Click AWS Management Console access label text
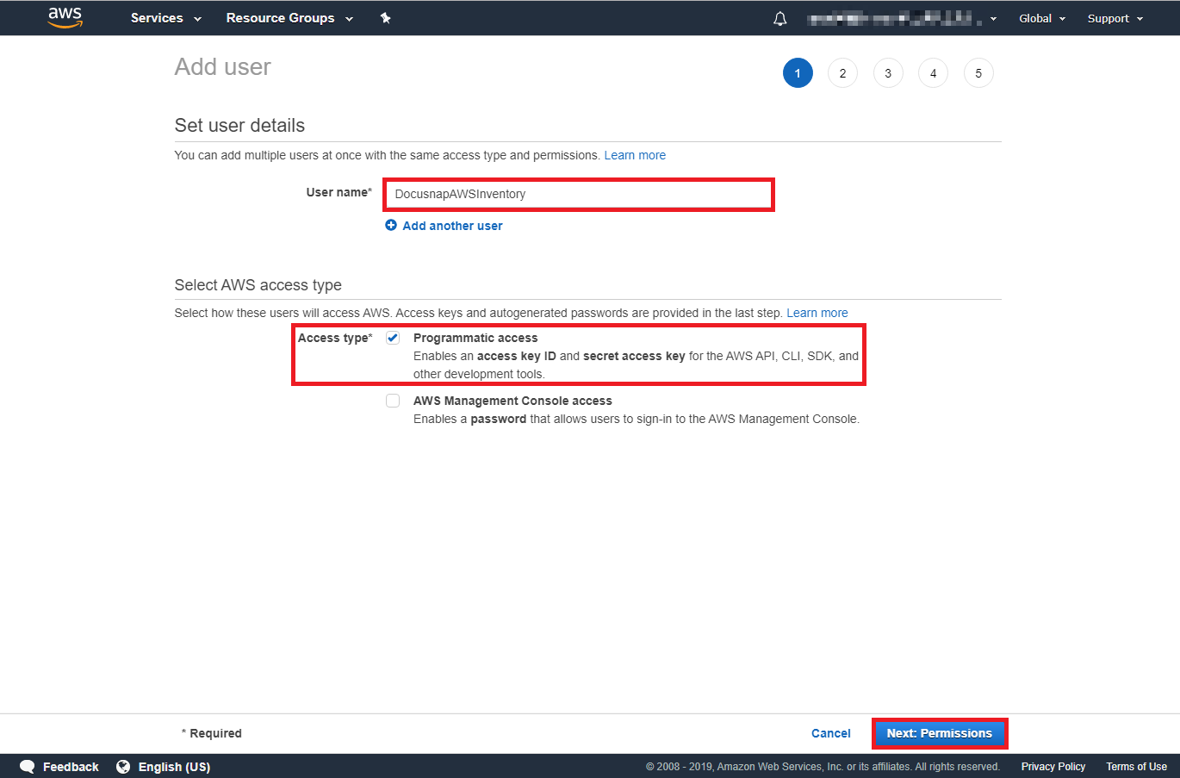Image resolution: width=1180 pixels, height=778 pixels. (512, 401)
